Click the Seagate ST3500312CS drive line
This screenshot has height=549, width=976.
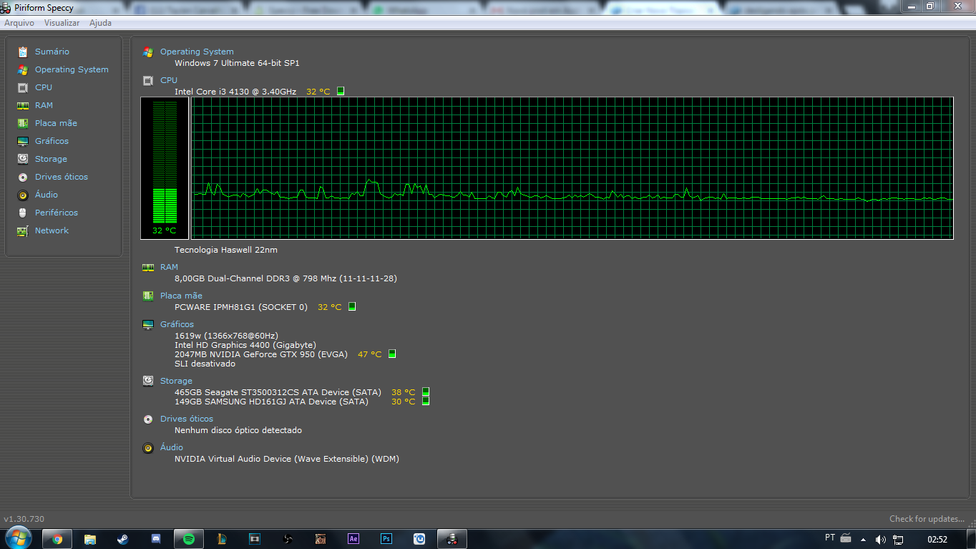[x=278, y=392]
